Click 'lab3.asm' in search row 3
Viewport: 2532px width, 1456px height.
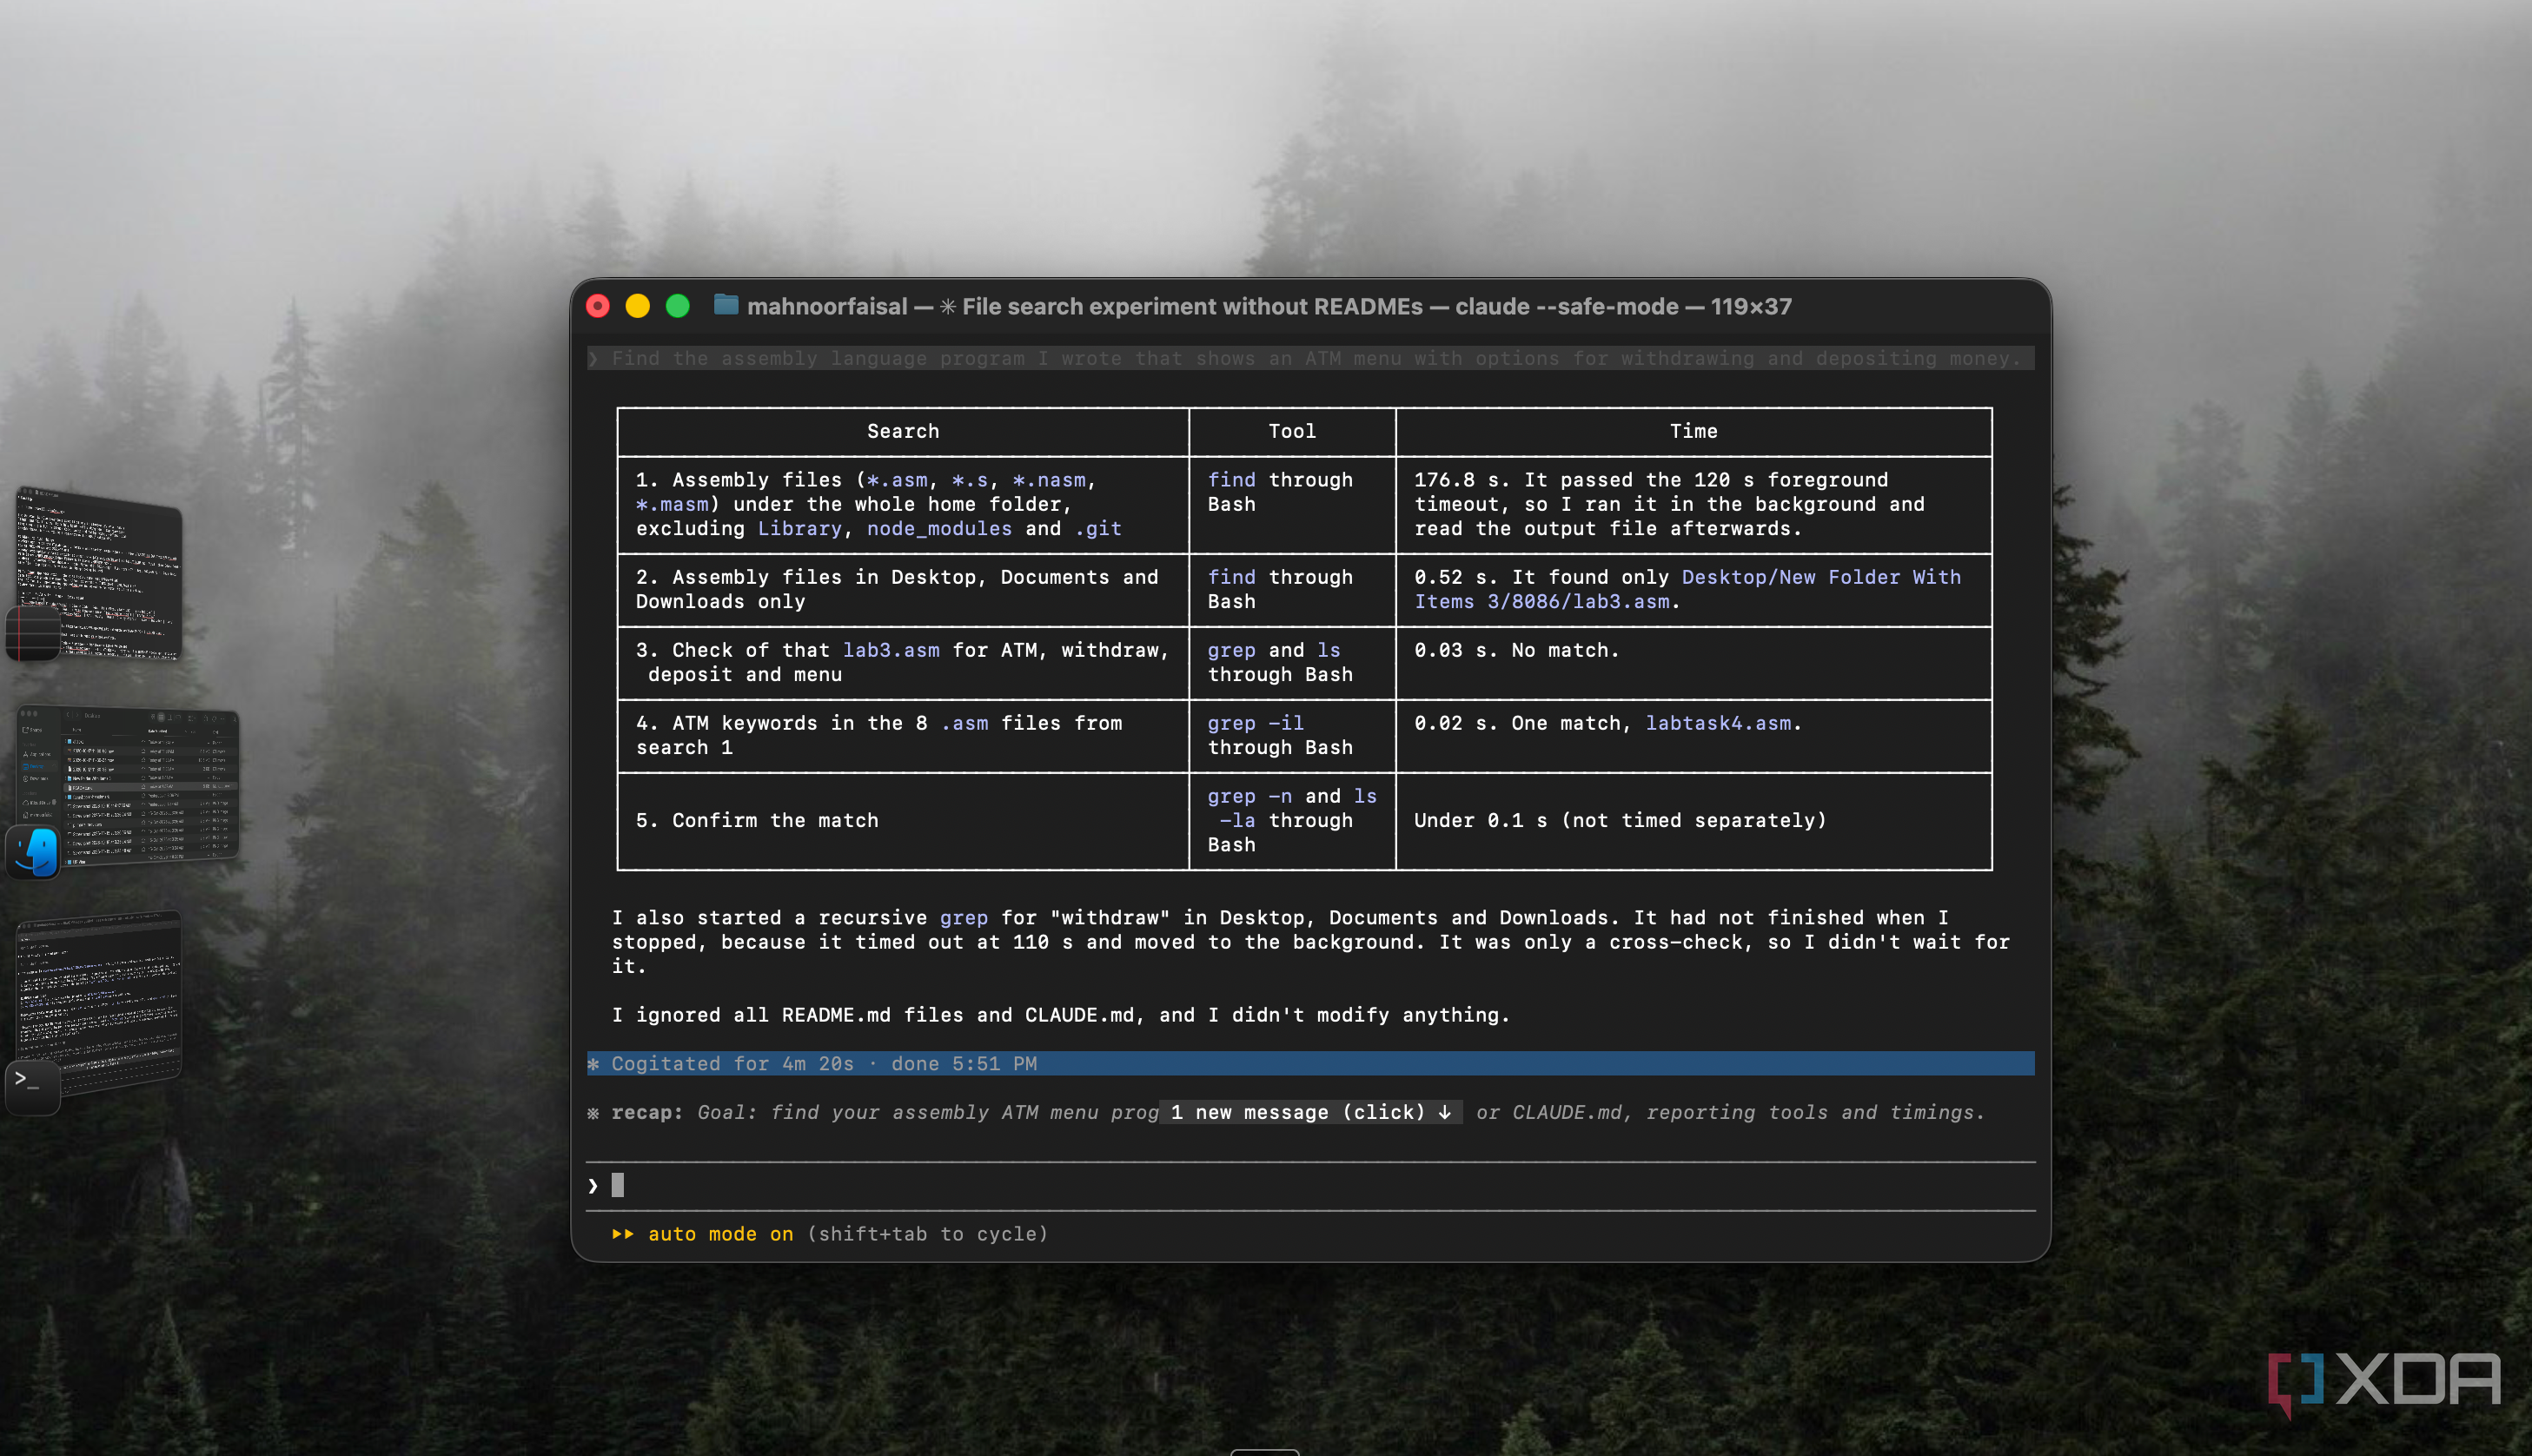point(891,650)
